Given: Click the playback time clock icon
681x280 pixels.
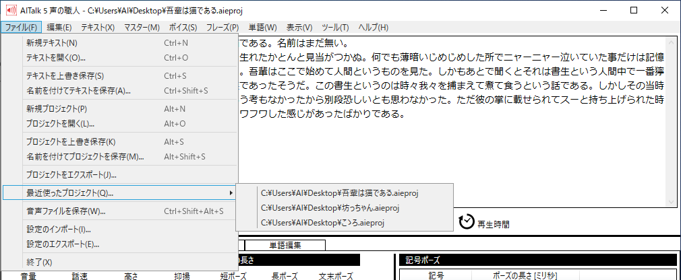Looking at the screenshot, I should [467, 221].
